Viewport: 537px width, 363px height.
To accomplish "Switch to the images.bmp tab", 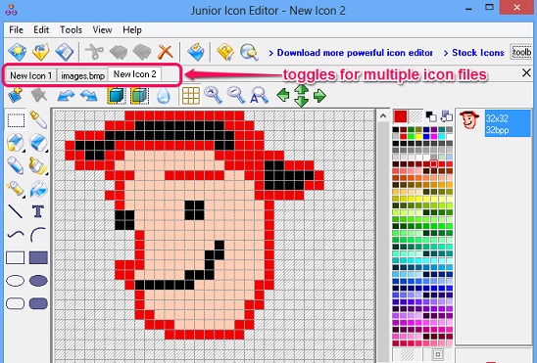I will click(82, 75).
